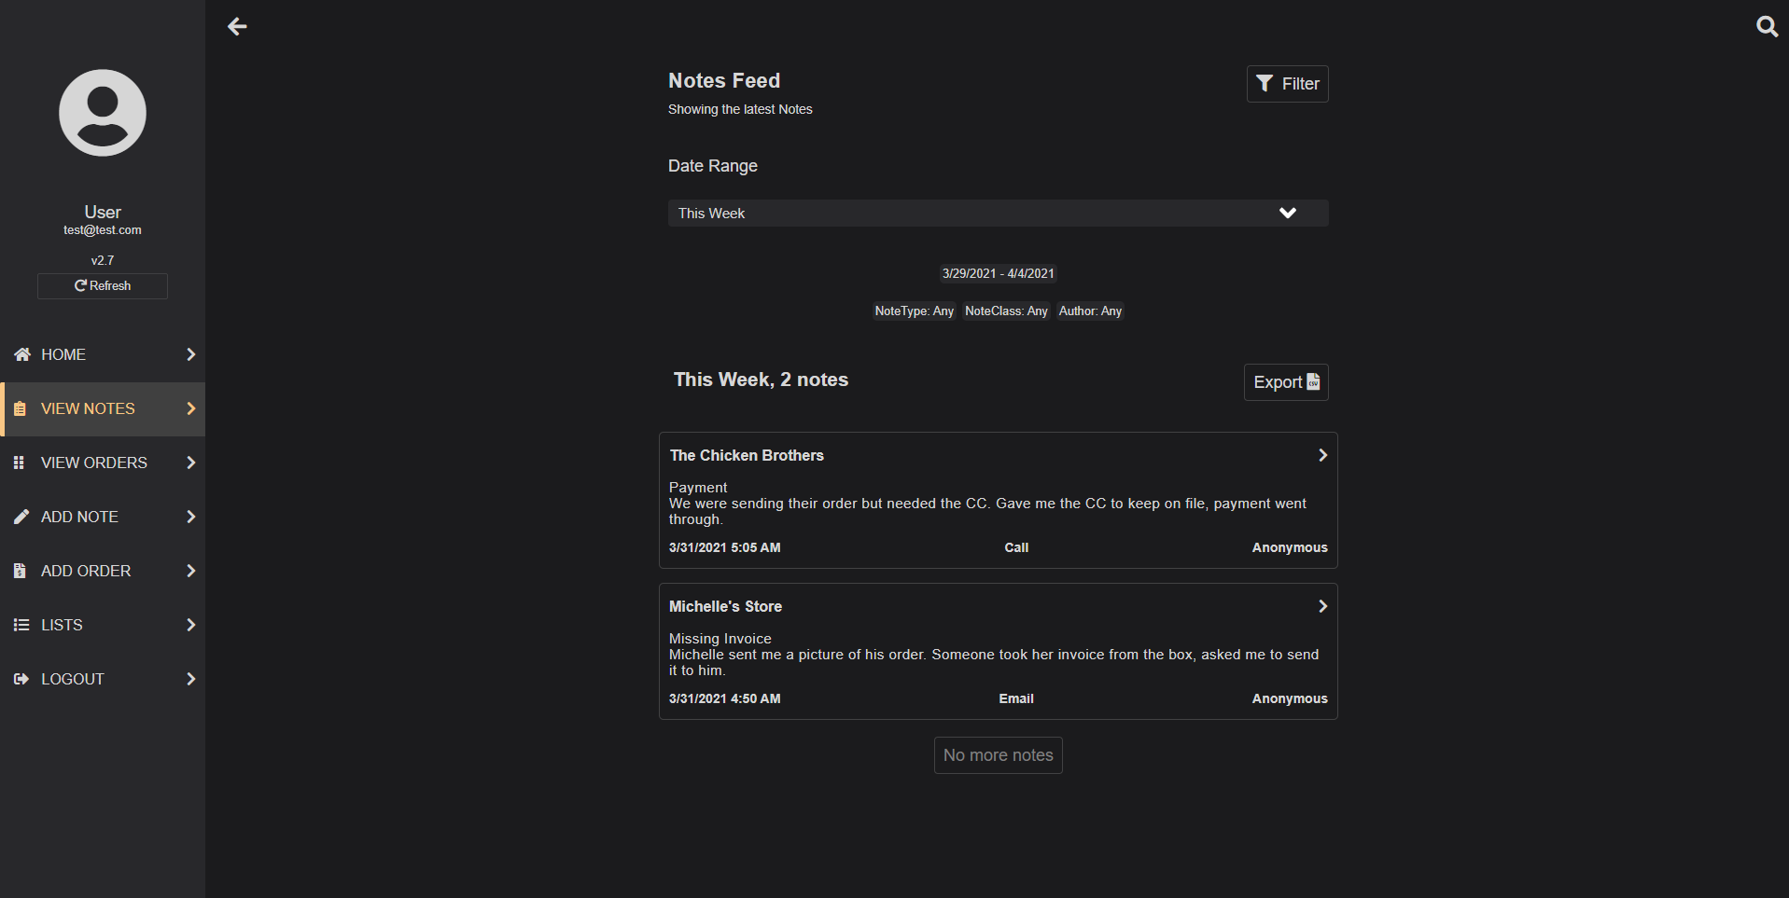Open Michelle's Store note chevron
This screenshot has height=898, width=1789.
tap(1321, 606)
